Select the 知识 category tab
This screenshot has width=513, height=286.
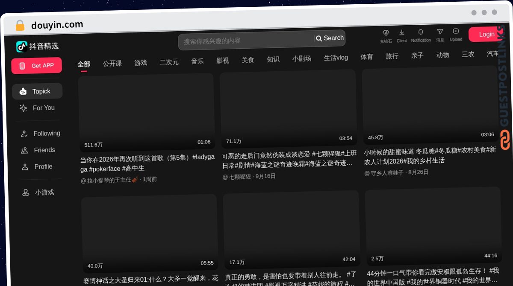pos(273,59)
